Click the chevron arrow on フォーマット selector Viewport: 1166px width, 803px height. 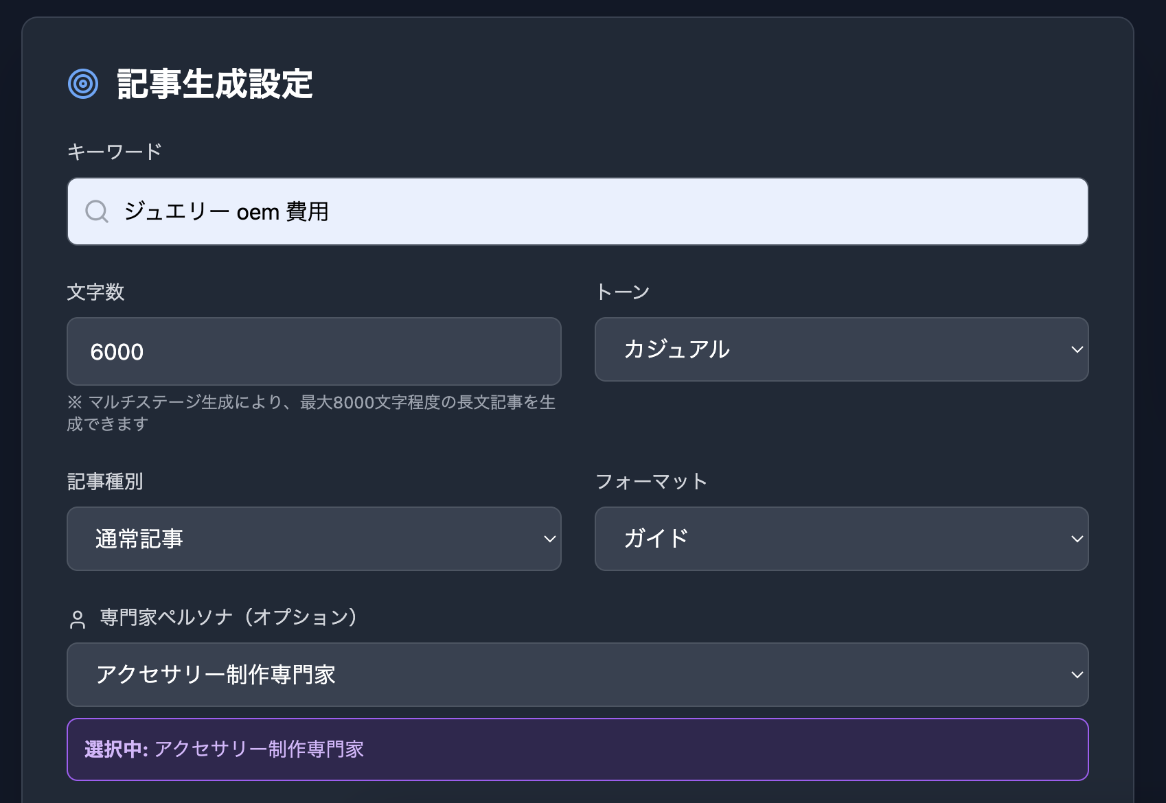1077,539
